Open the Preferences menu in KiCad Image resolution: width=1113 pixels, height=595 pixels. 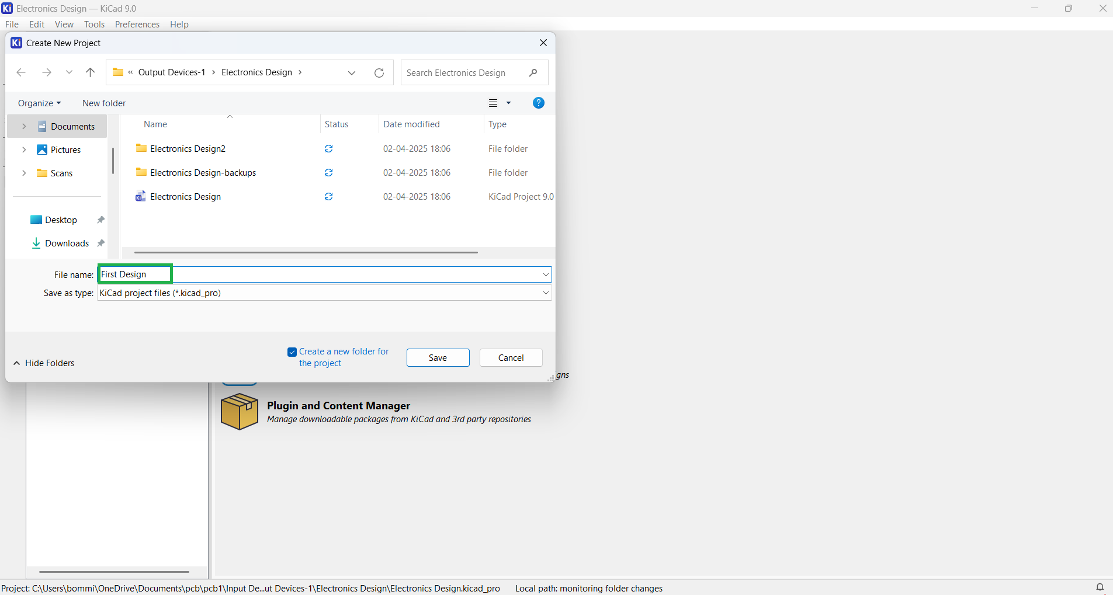click(x=137, y=24)
